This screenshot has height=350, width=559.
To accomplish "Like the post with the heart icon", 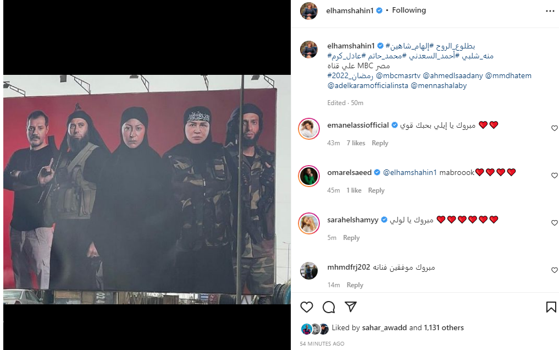I will coord(307,307).
